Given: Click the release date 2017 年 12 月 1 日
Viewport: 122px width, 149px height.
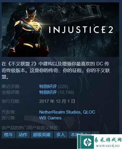Looking at the screenshot, I should coord(57,101).
